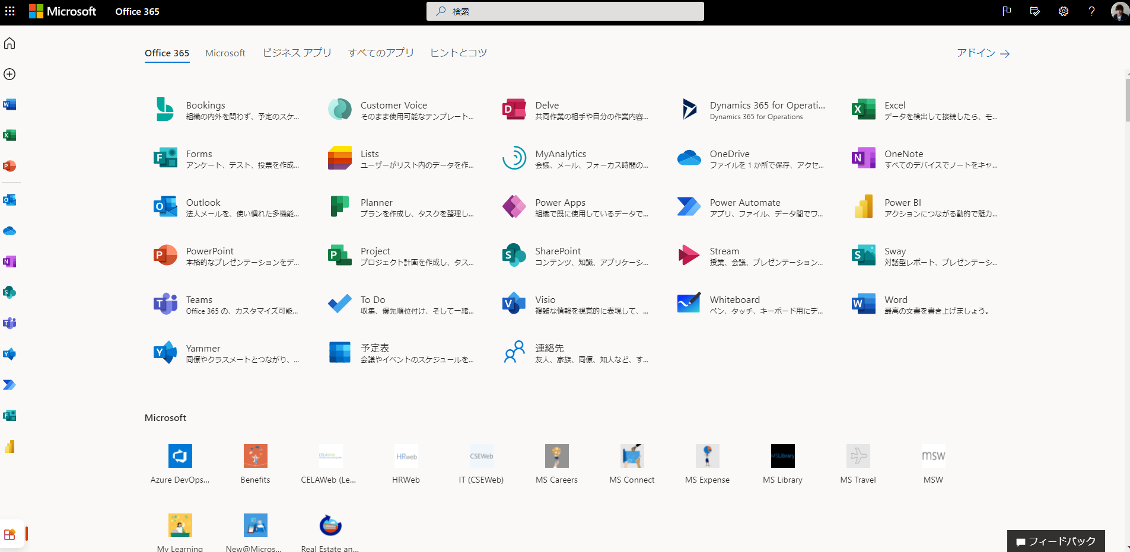The width and height of the screenshot is (1130, 552).
Task: Click the アドイン link with arrow
Action: 983,53
